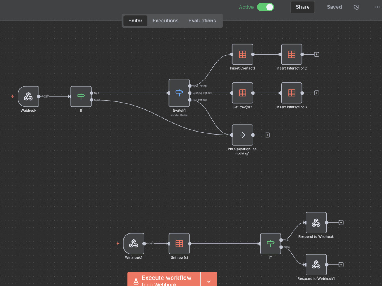This screenshot has height=286, width=382.
Task: Open the Switch1 node
Action: [179, 93]
